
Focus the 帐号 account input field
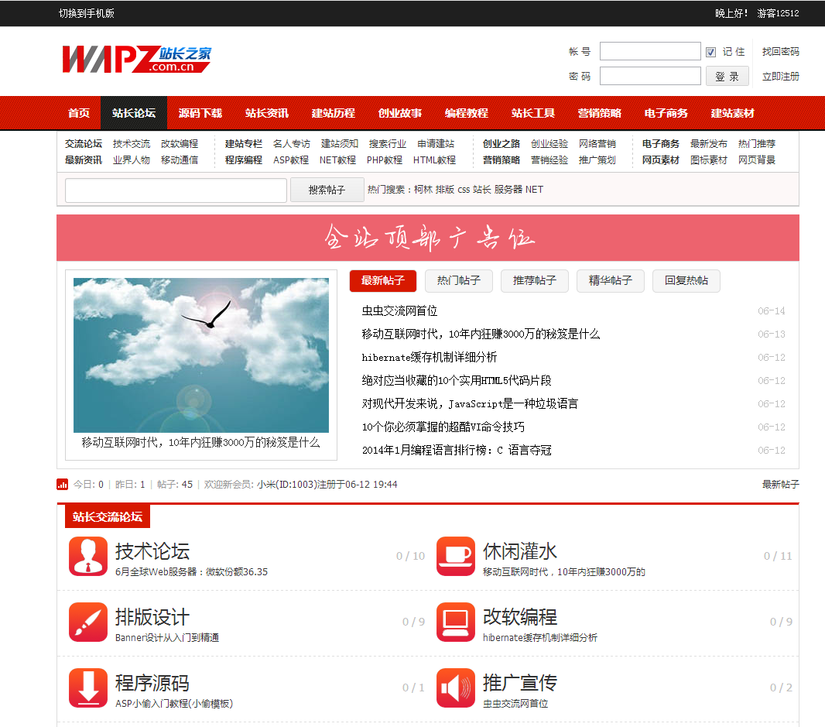coord(649,52)
